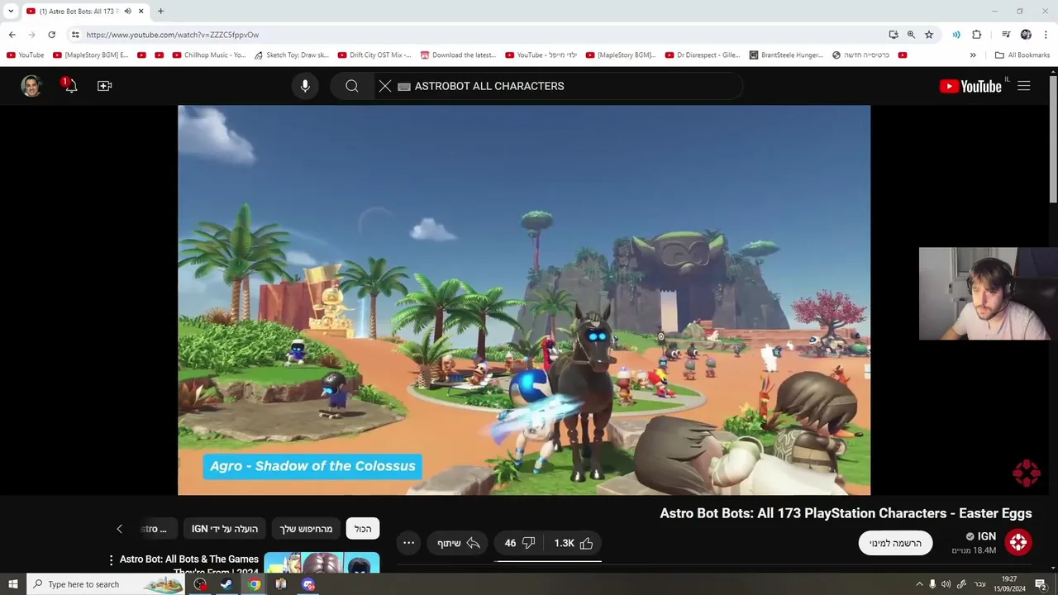Open Dr Disrespect bookmark
Image resolution: width=1058 pixels, height=595 pixels.
click(703, 55)
